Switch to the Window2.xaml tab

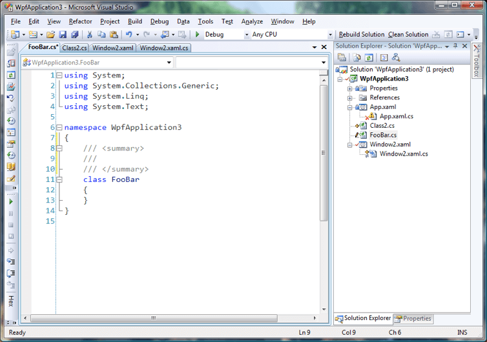(x=113, y=48)
